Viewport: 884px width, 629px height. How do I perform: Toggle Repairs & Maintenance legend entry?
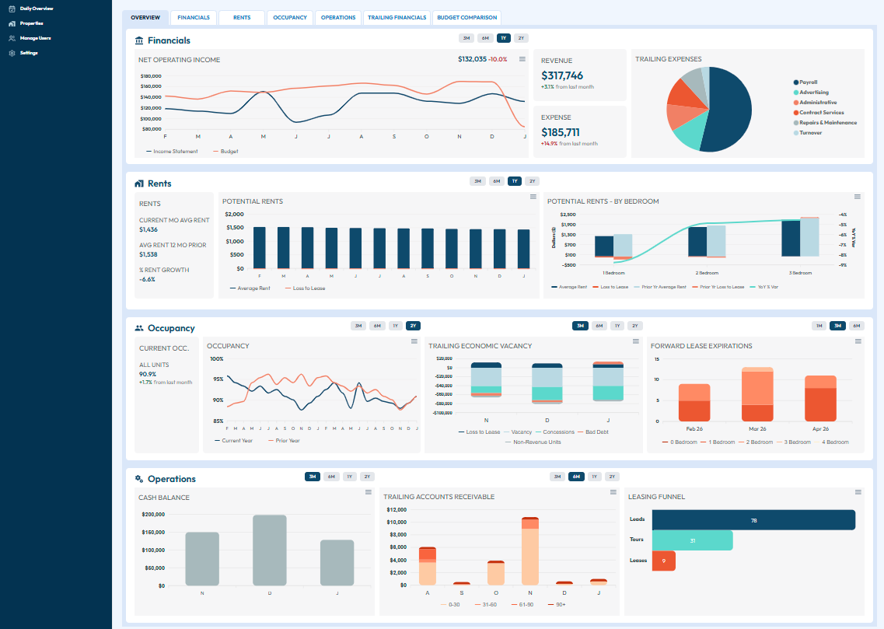tap(826, 123)
